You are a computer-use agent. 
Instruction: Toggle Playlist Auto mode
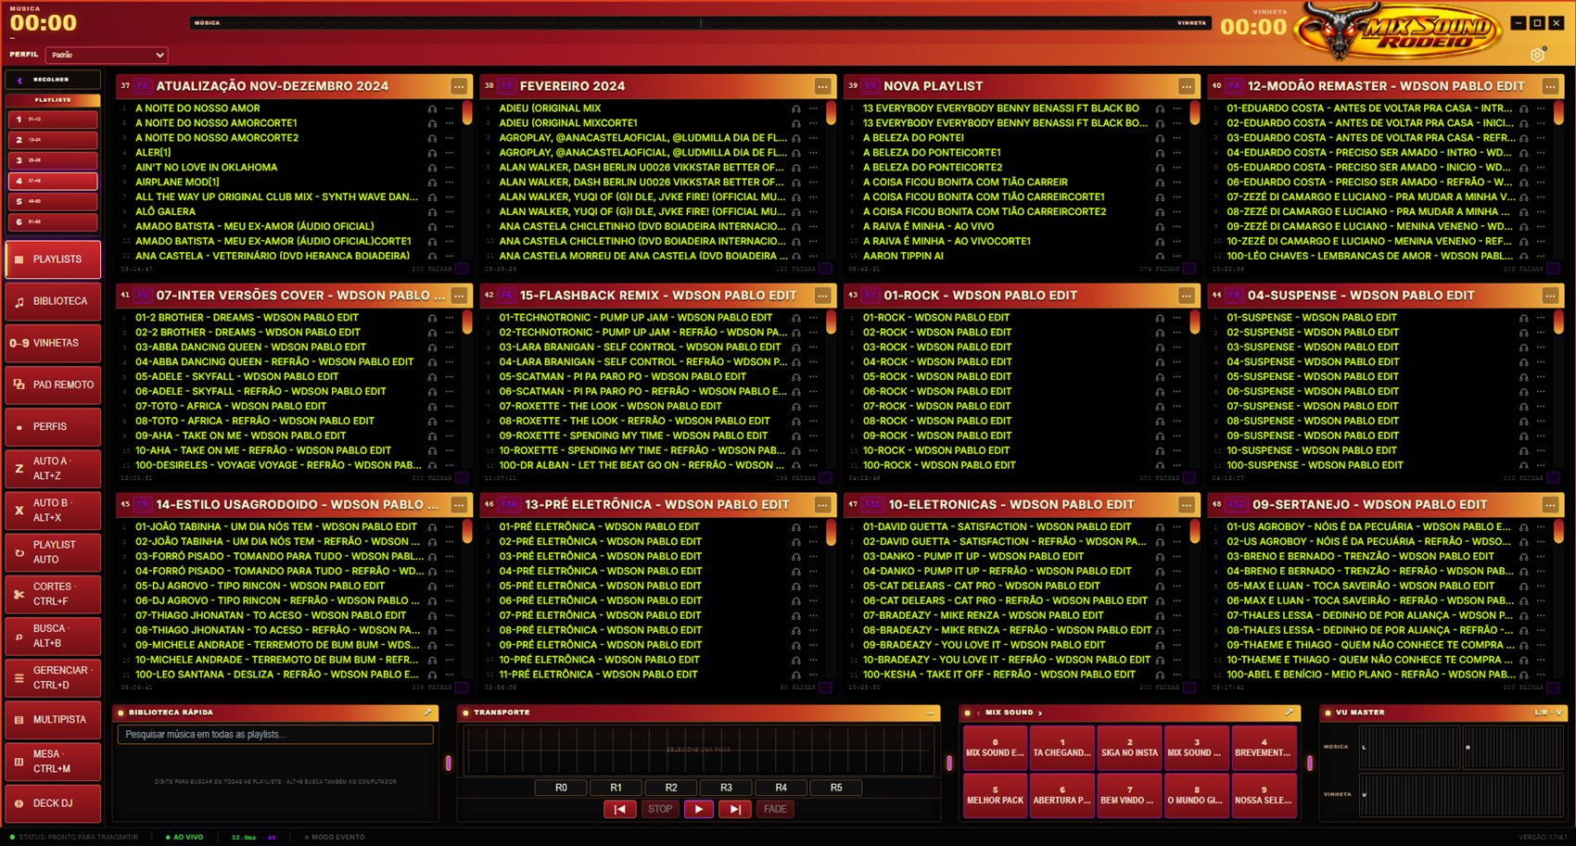[x=53, y=552]
